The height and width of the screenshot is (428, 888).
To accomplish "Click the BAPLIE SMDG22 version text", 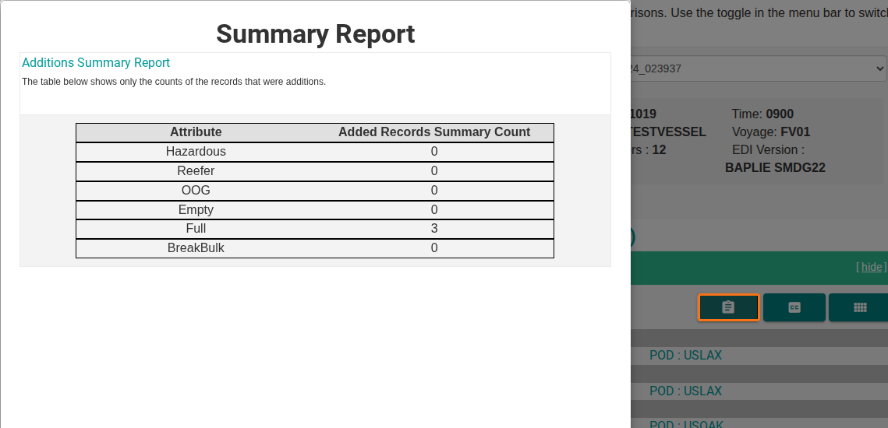I will (x=775, y=168).
